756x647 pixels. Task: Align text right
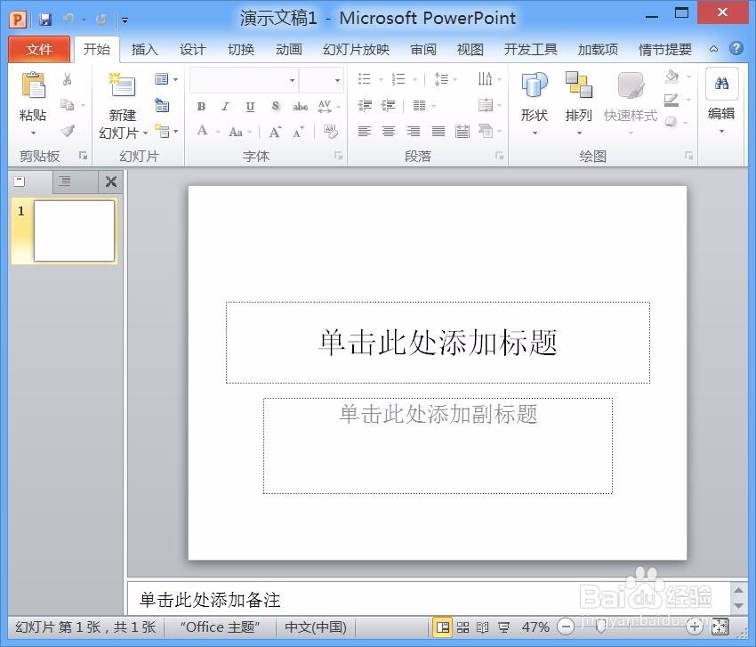(x=414, y=131)
